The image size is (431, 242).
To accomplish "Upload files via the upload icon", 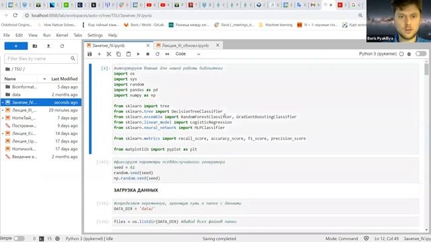I will click(48, 46).
